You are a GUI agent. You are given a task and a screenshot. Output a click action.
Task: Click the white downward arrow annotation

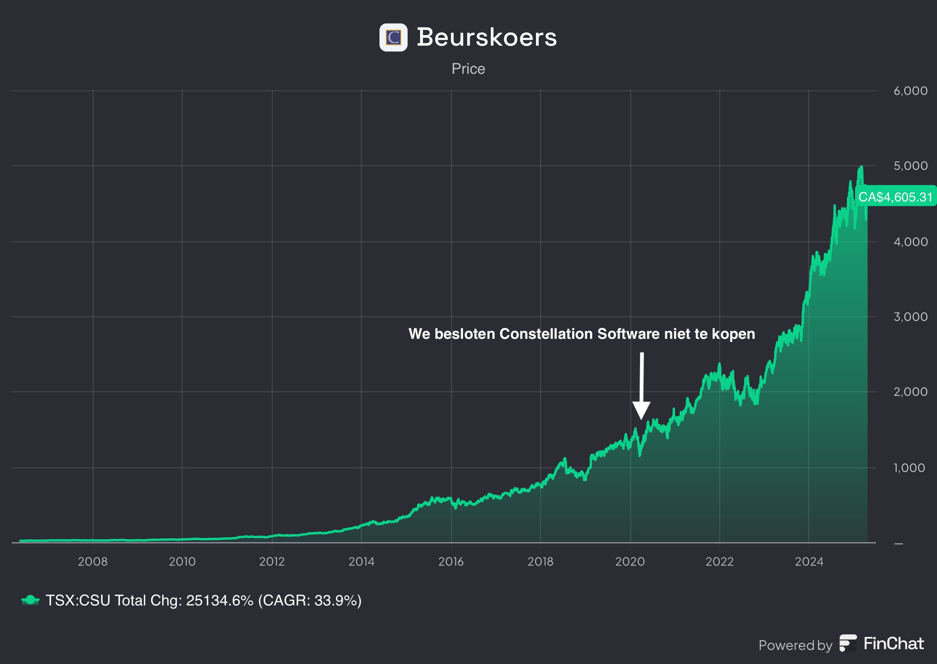641,386
